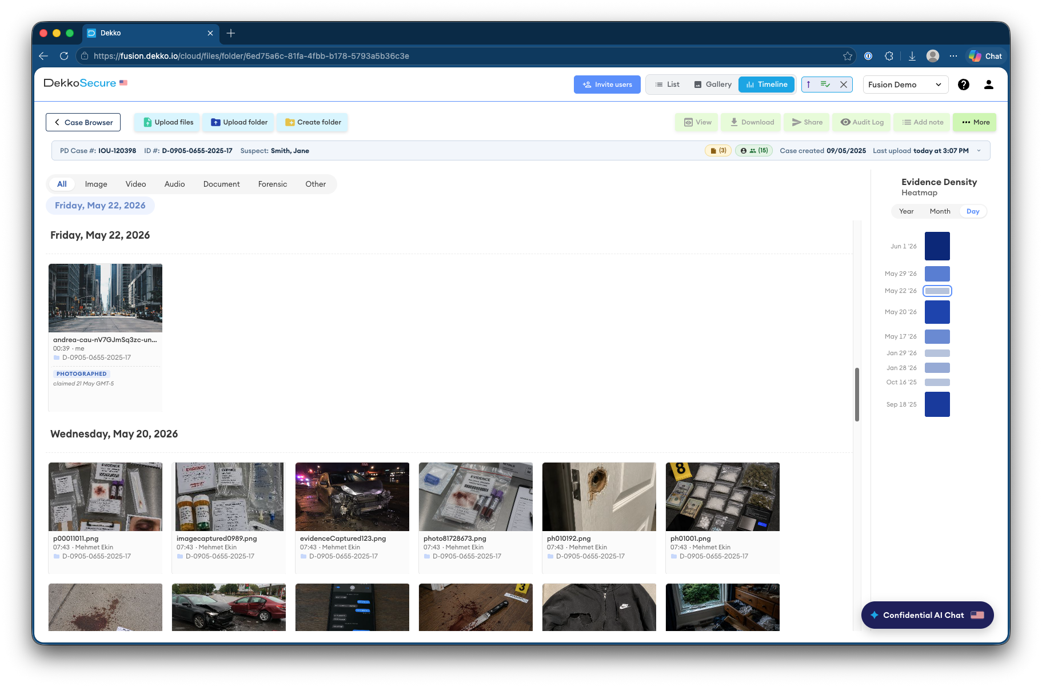This screenshot has height=687, width=1042.
Task: Set heatmap granularity to Year
Action: [x=906, y=211]
